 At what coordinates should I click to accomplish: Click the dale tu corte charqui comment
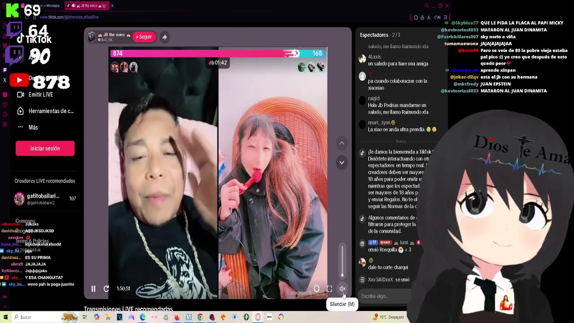tap(388, 267)
